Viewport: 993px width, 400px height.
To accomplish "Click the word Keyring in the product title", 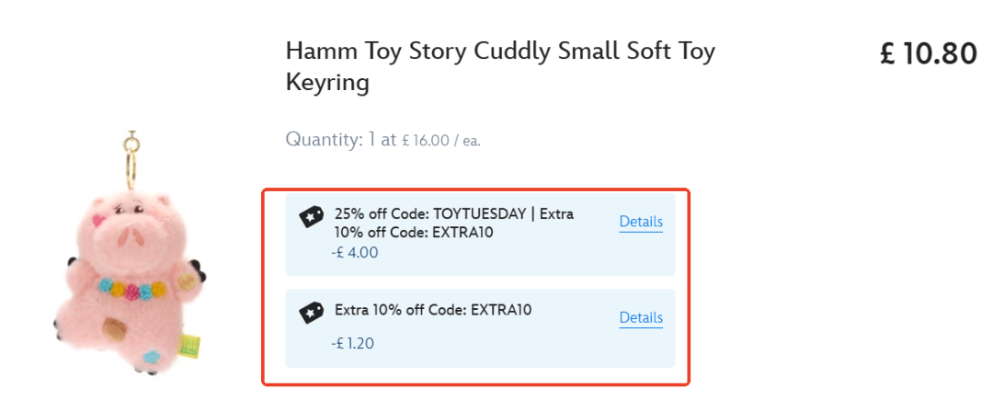I will point(327,83).
